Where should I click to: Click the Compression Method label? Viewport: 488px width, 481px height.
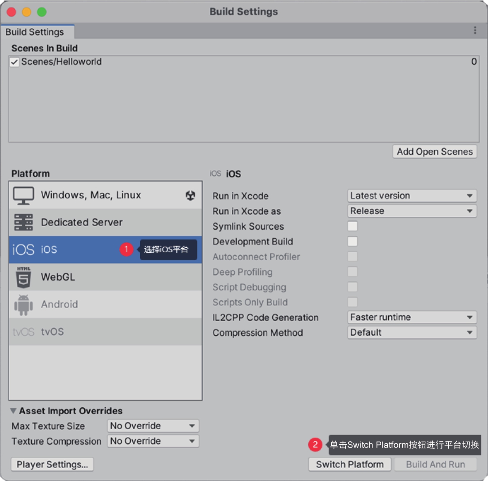click(x=258, y=333)
